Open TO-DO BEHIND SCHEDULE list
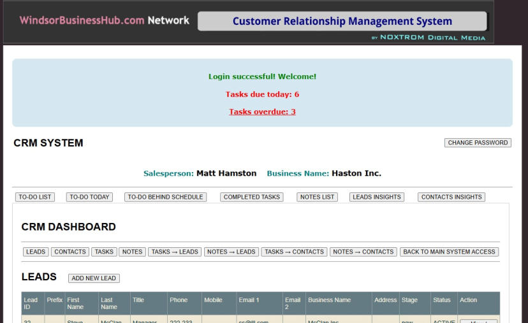Viewport: 528px width, 323px height. (165, 197)
